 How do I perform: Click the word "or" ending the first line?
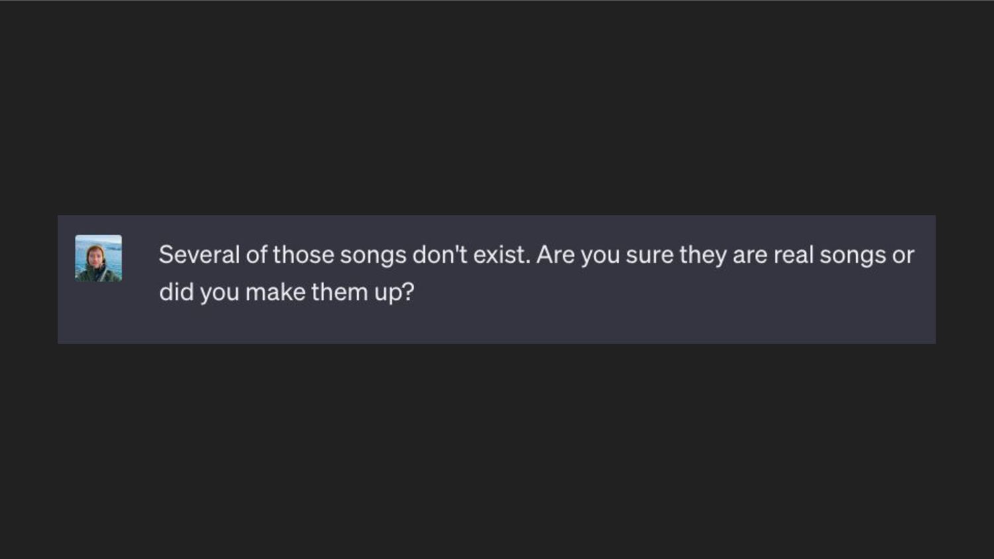click(903, 255)
